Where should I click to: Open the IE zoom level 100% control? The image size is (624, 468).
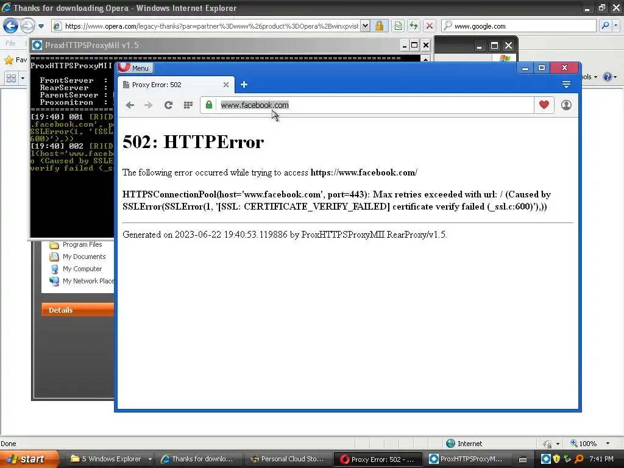[584, 444]
